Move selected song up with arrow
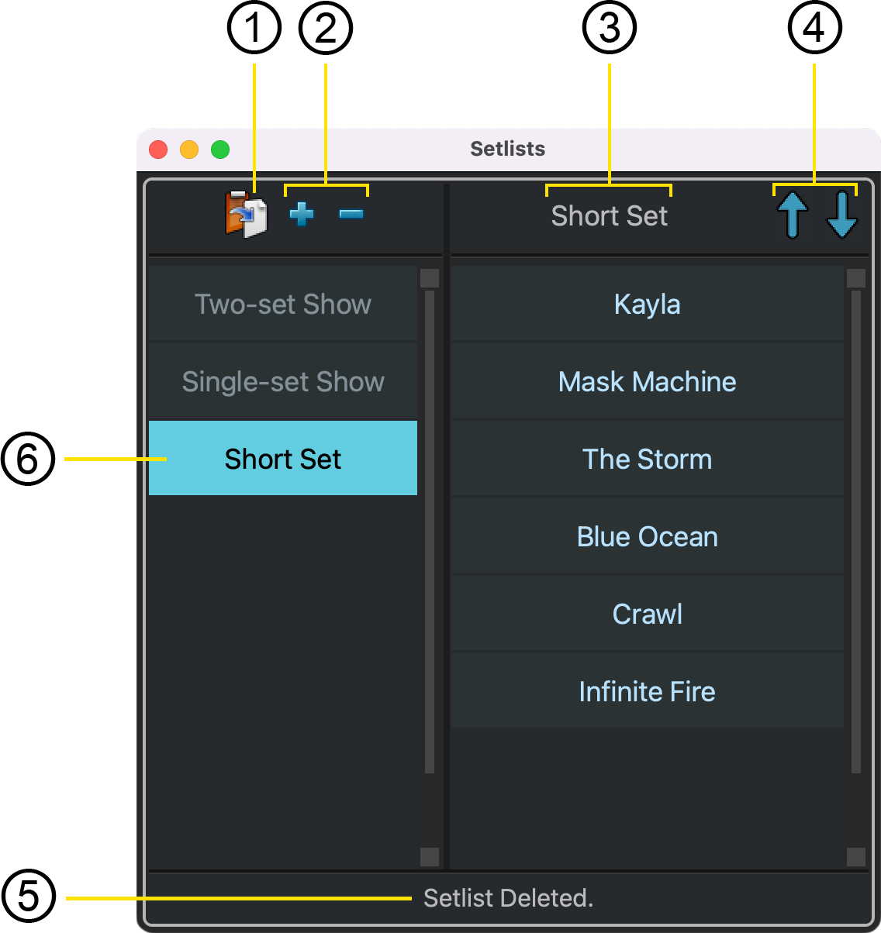This screenshot has height=933, width=881. tap(793, 215)
